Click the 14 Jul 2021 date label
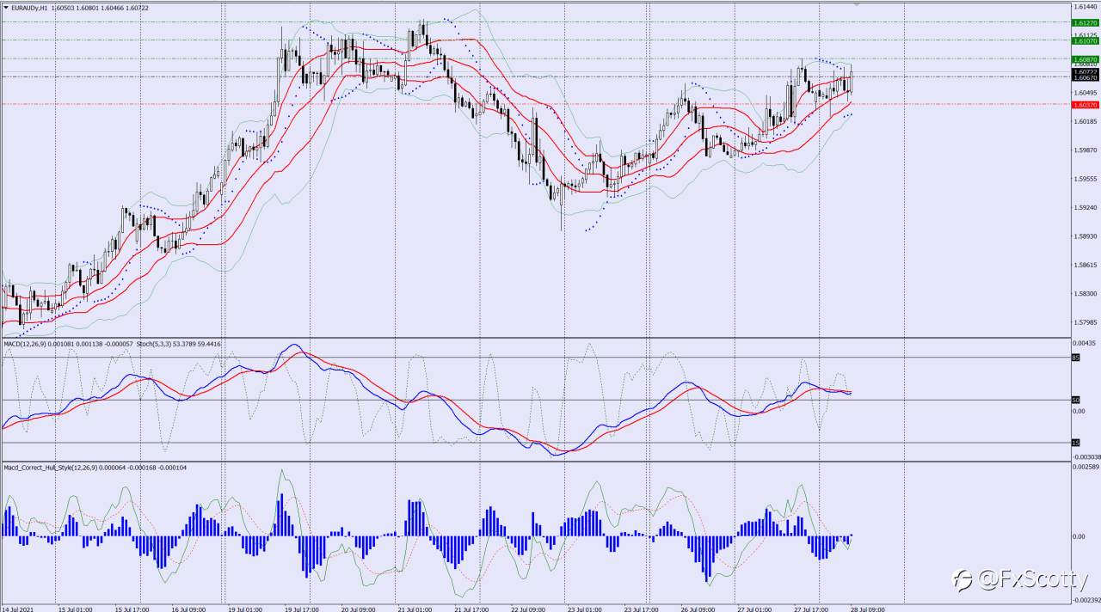1101x612 pixels. pos(16,608)
